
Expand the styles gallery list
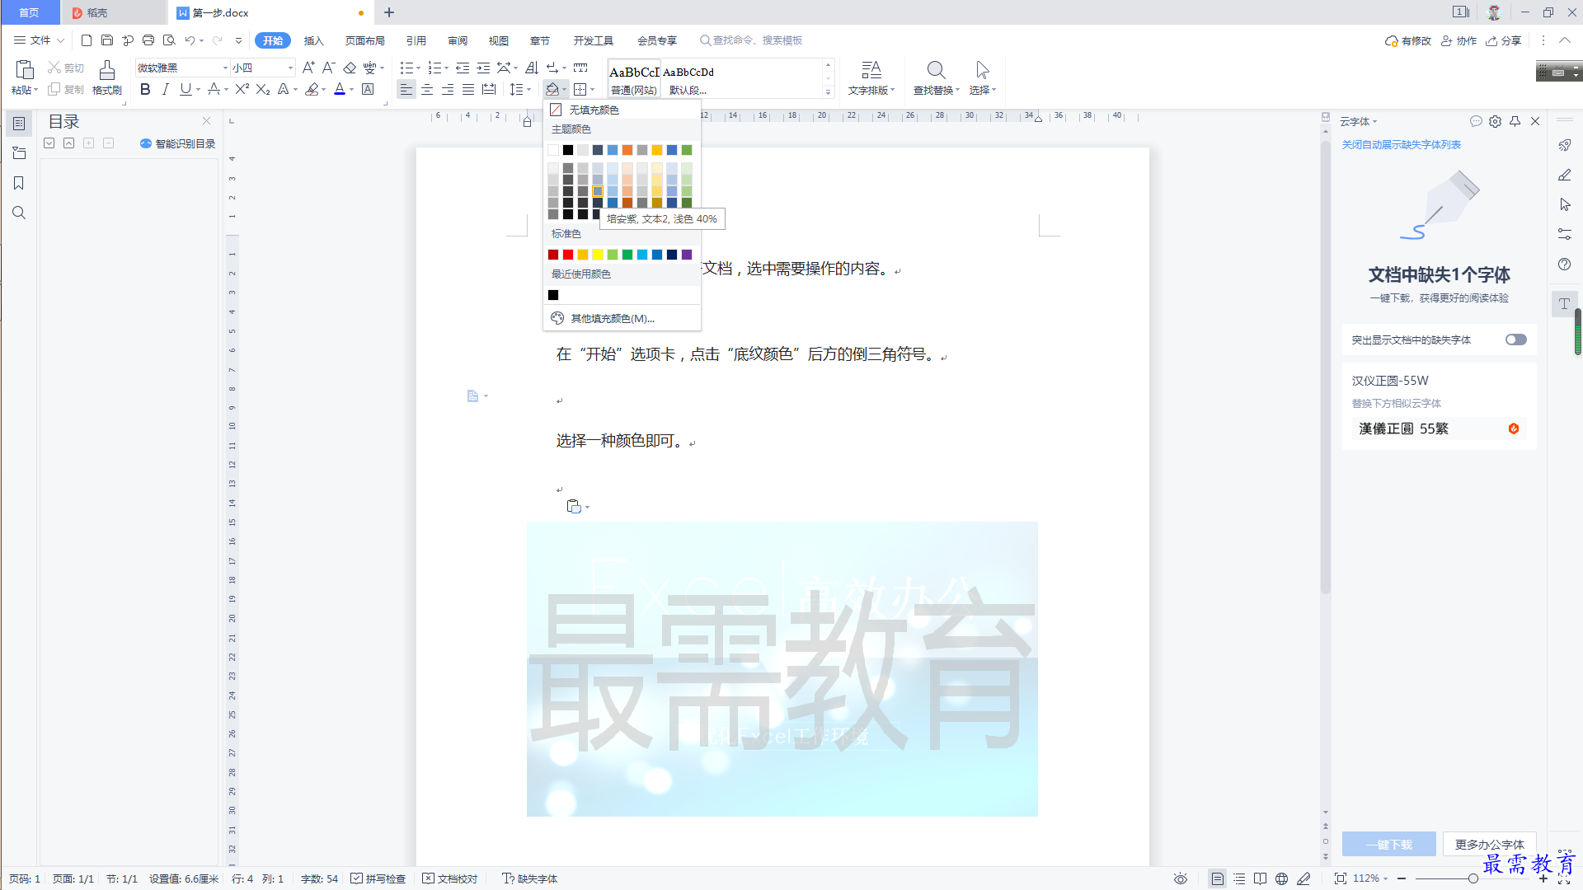pyautogui.click(x=828, y=91)
